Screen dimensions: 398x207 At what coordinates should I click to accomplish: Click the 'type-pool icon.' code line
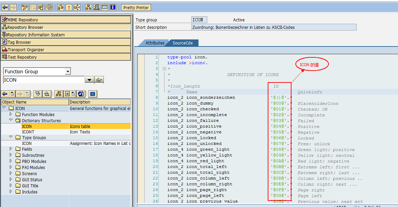(x=187, y=57)
